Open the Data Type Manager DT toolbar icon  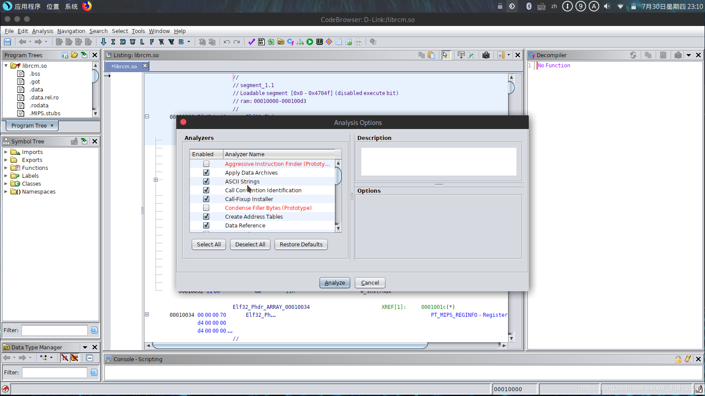click(x=281, y=42)
